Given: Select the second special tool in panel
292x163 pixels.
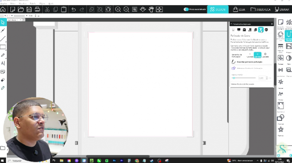Looking at the screenshot, I should (x=239, y=30).
